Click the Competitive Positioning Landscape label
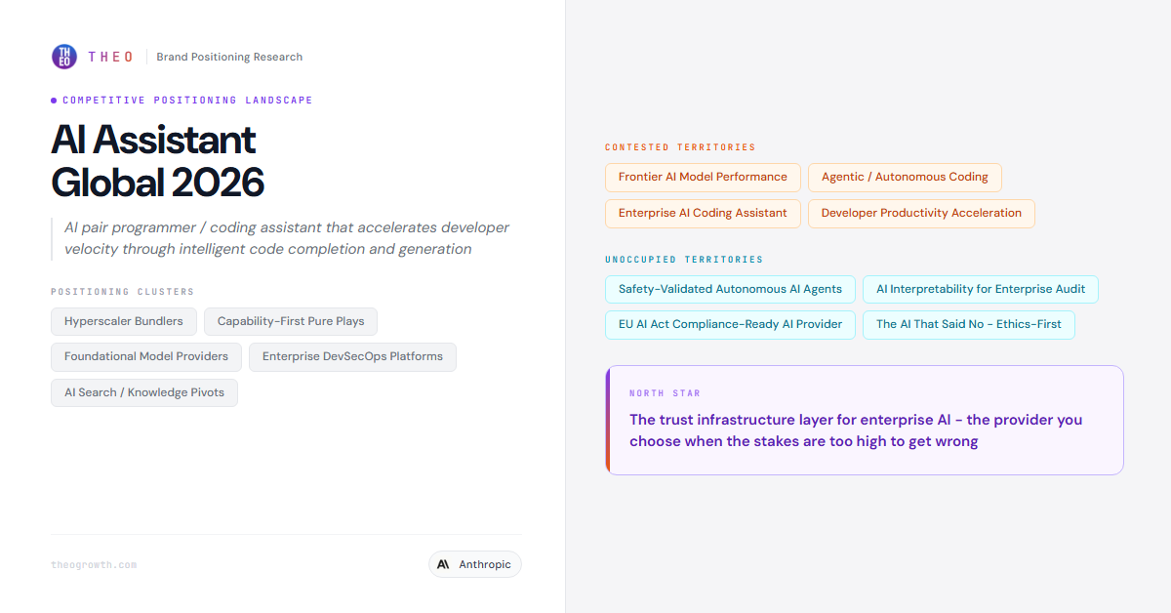Image resolution: width=1171 pixels, height=613 pixels. (187, 101)
